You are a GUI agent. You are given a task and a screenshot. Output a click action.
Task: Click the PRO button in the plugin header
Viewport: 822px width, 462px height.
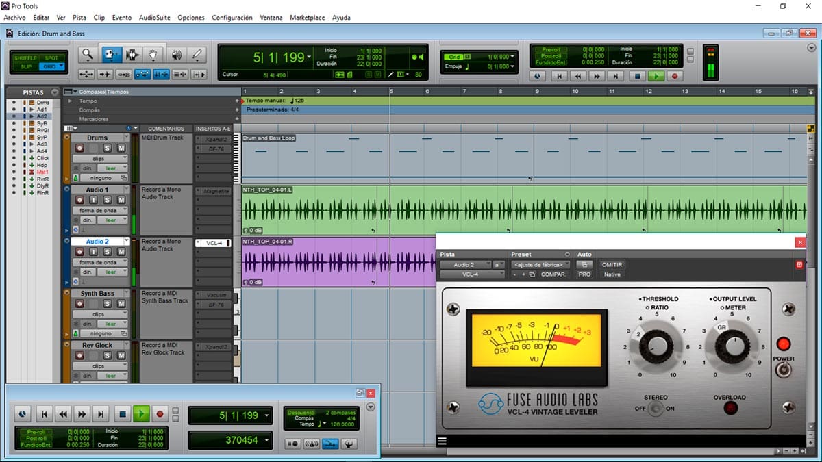584,274
